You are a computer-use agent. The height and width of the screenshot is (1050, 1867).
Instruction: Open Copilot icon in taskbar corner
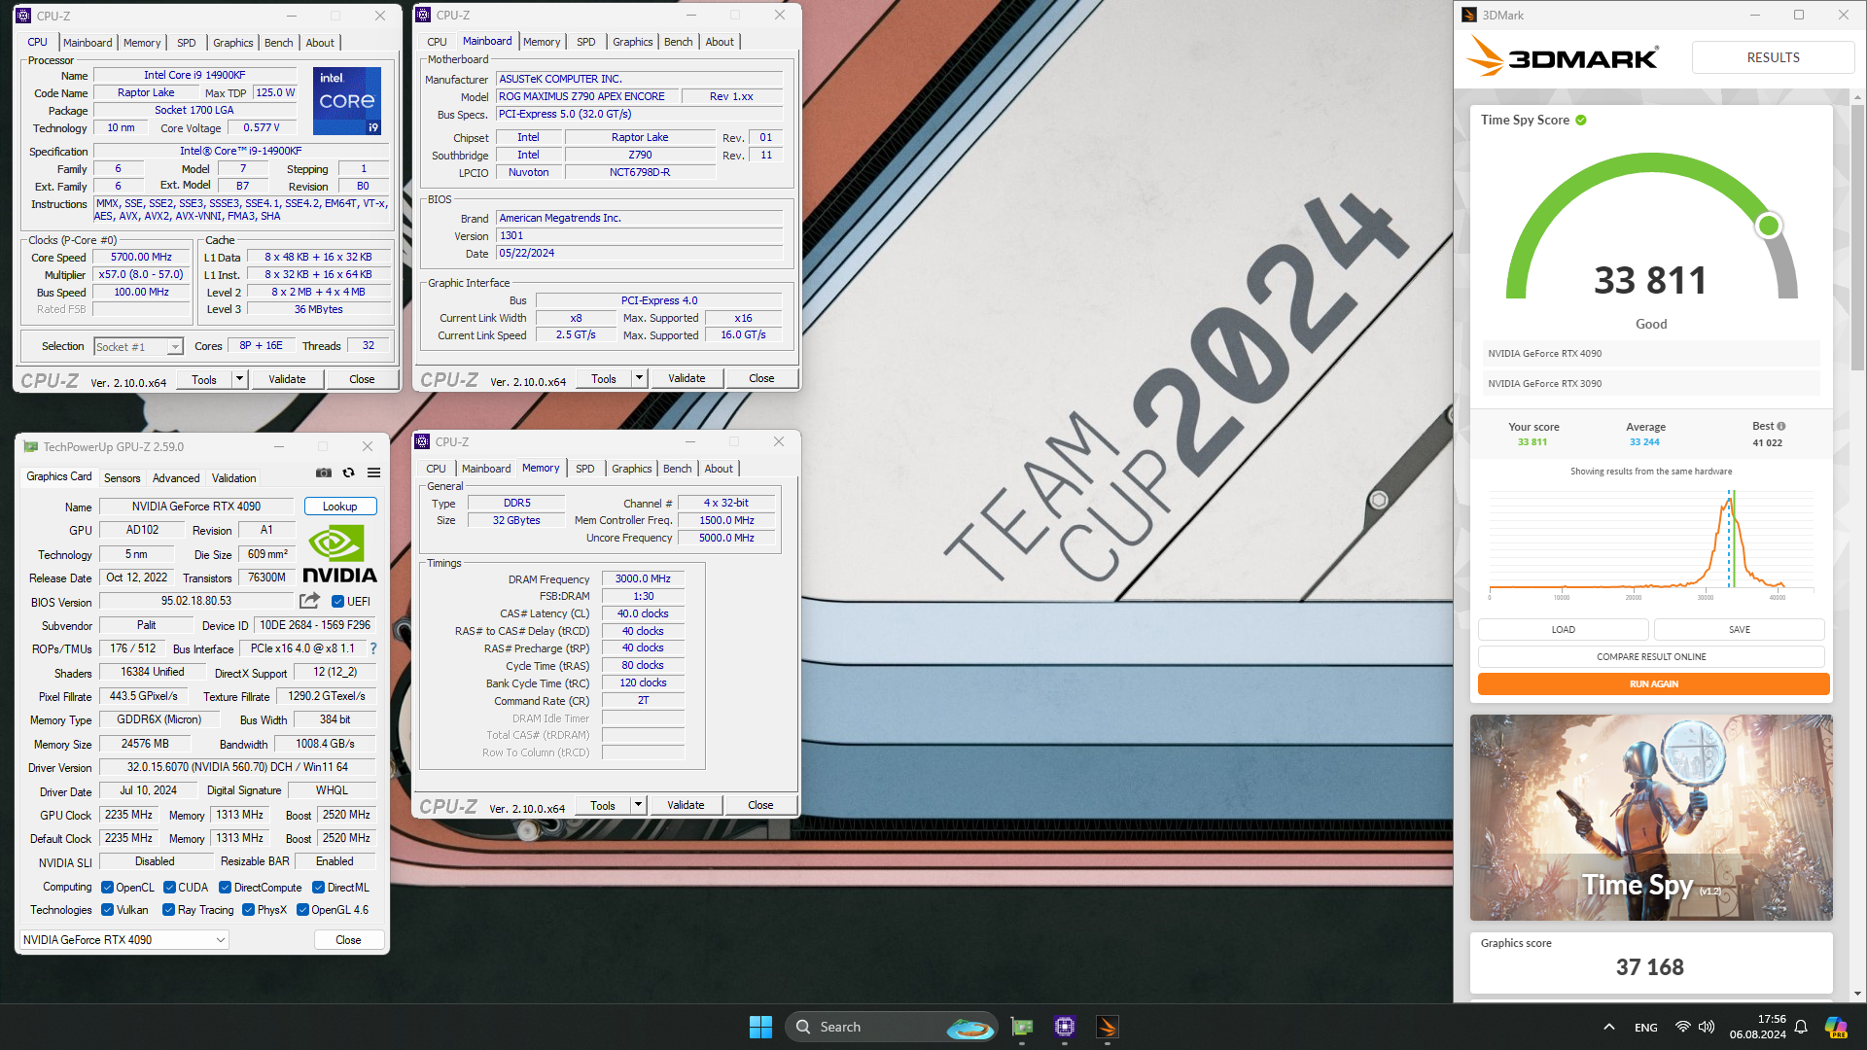tap(1836, 1027)
